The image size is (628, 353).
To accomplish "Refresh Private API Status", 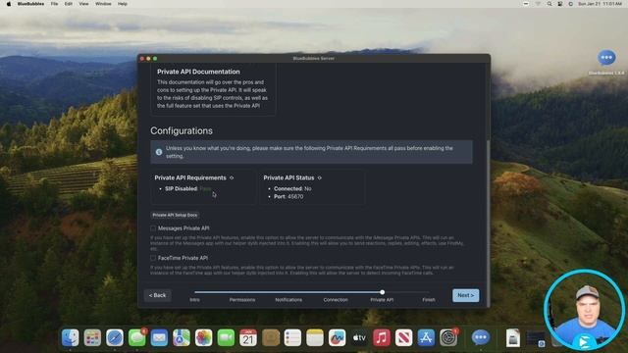I will click(320, 177).
